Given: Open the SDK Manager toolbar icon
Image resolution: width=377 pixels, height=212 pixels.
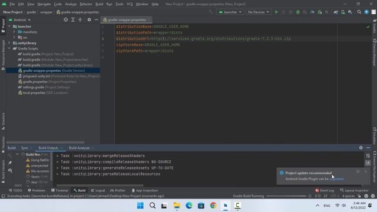Looking at the screenshot, I should pyautogui.click(x=350, y=12).
